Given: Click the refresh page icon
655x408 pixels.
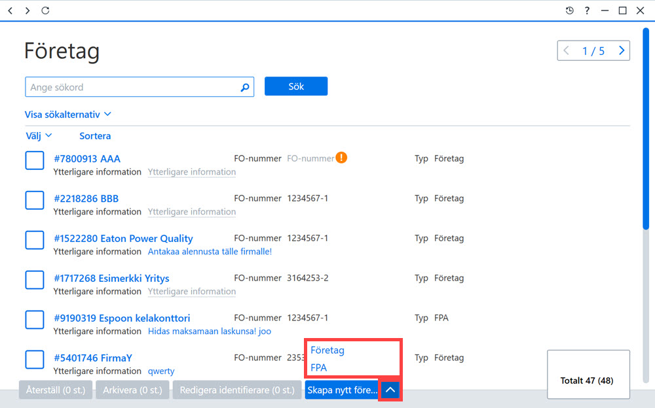Looking at the screenshot, I should [x=45, y=10].
